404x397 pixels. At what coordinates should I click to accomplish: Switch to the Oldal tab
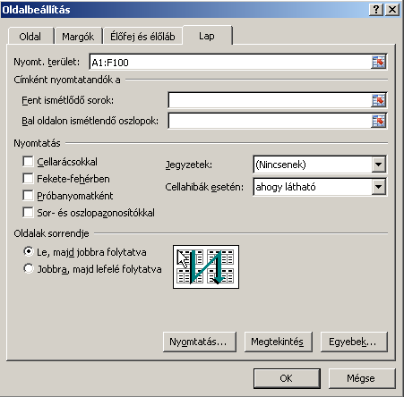(30, 37)
